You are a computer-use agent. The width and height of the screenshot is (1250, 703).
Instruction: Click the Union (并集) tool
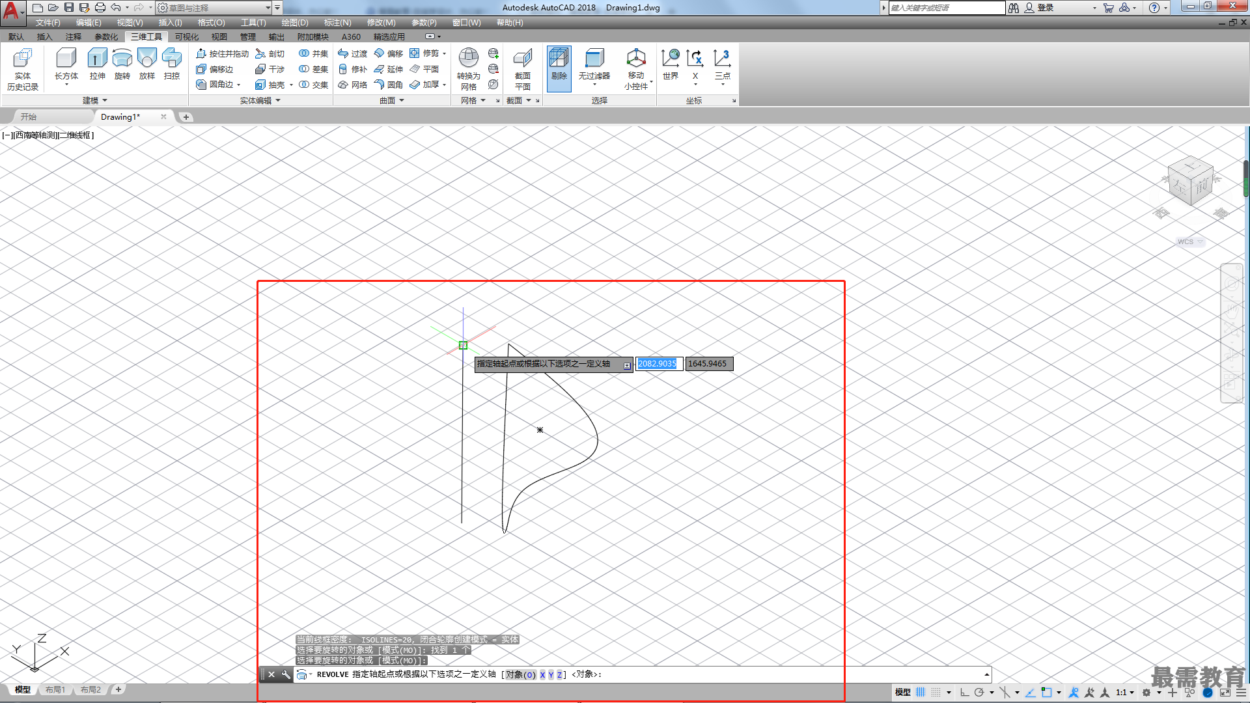[x=313, y=53]
